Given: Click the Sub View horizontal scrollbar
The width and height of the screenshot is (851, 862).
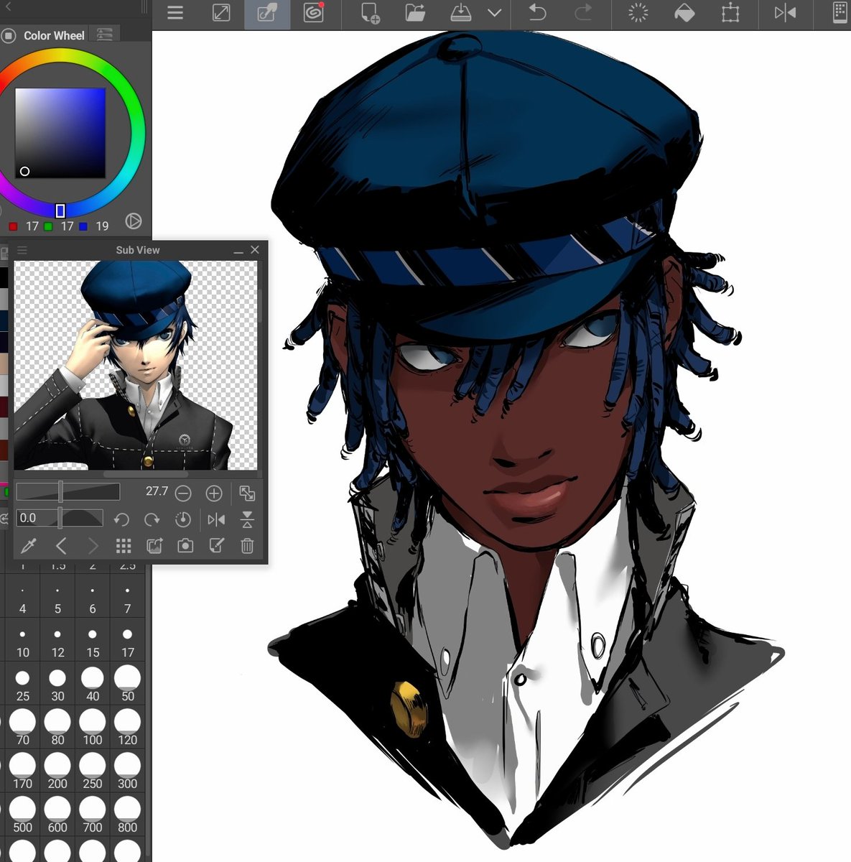Looking at the screenshot, I should 146,474.
